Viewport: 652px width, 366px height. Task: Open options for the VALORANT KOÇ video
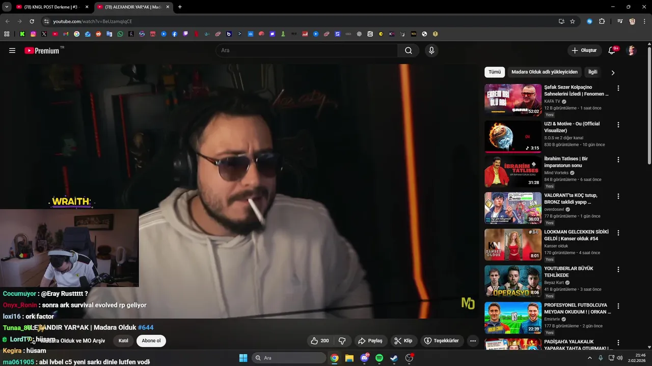[x=618, y=196]
